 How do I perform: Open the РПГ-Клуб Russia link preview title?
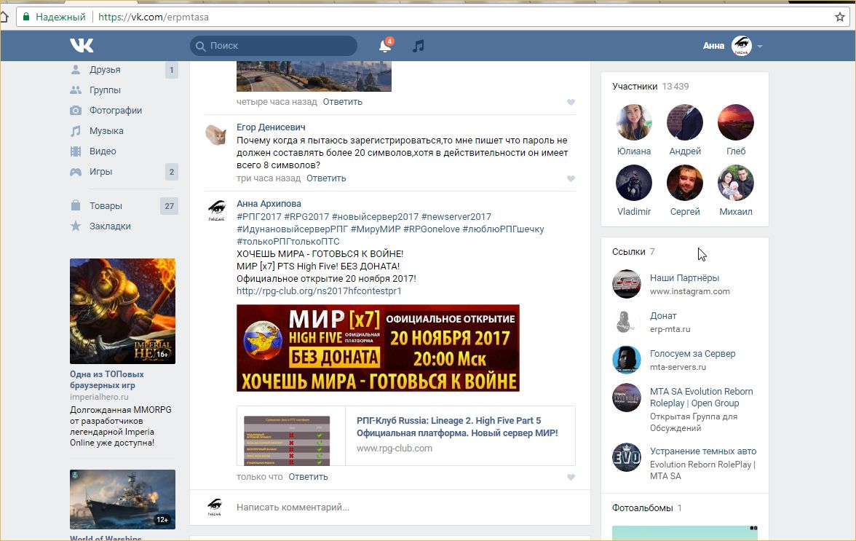[457, 427]
